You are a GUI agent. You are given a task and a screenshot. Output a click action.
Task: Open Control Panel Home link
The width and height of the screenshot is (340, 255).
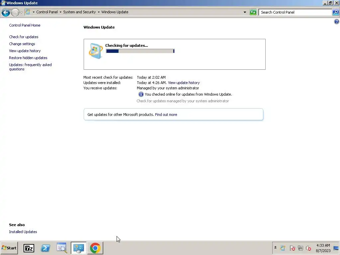tap(25, 25)
